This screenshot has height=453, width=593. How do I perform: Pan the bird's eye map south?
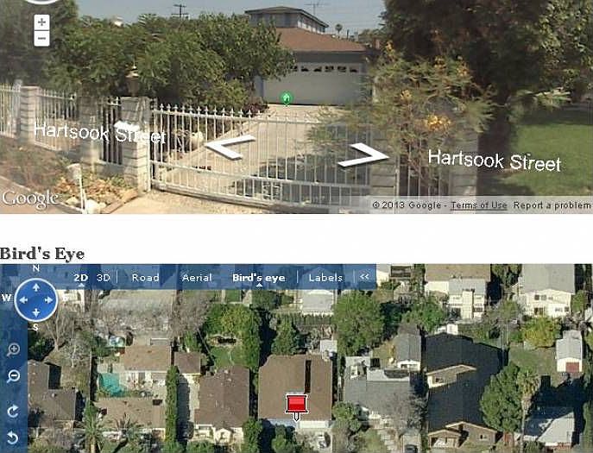click(36, 312)
